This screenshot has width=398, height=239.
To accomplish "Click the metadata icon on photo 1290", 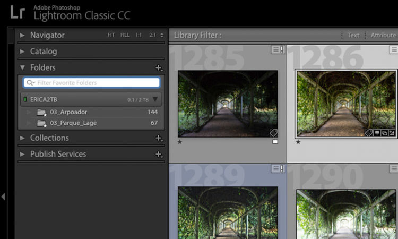I will click(x=394, y=168).
